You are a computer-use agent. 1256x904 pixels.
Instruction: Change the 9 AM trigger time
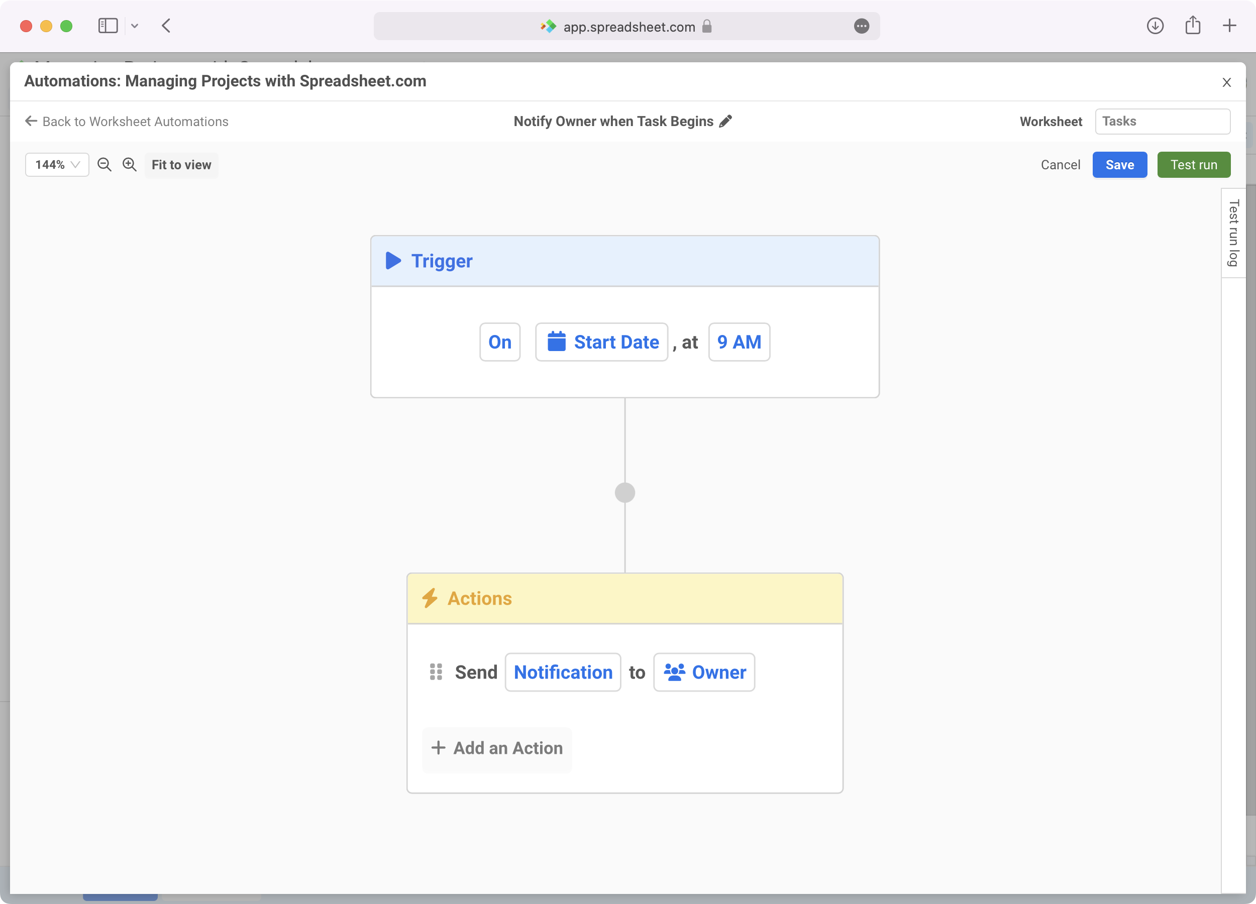pyautogui.click(x=739, y=342)
